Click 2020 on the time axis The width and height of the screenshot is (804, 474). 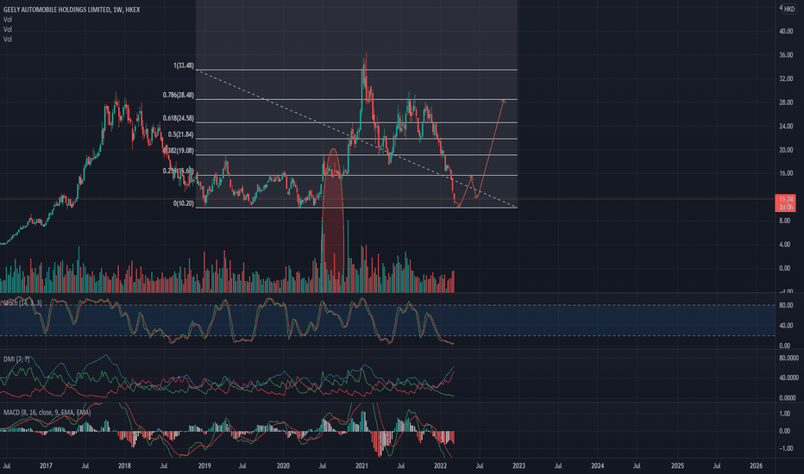[x=283, y=465]
